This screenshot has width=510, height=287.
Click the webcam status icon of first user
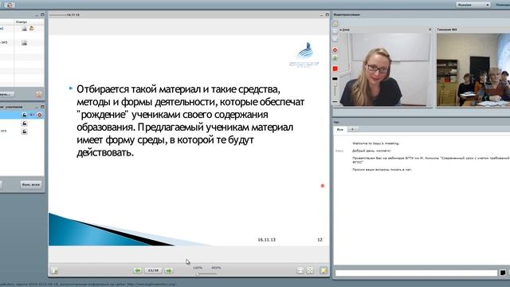[24, 29]
